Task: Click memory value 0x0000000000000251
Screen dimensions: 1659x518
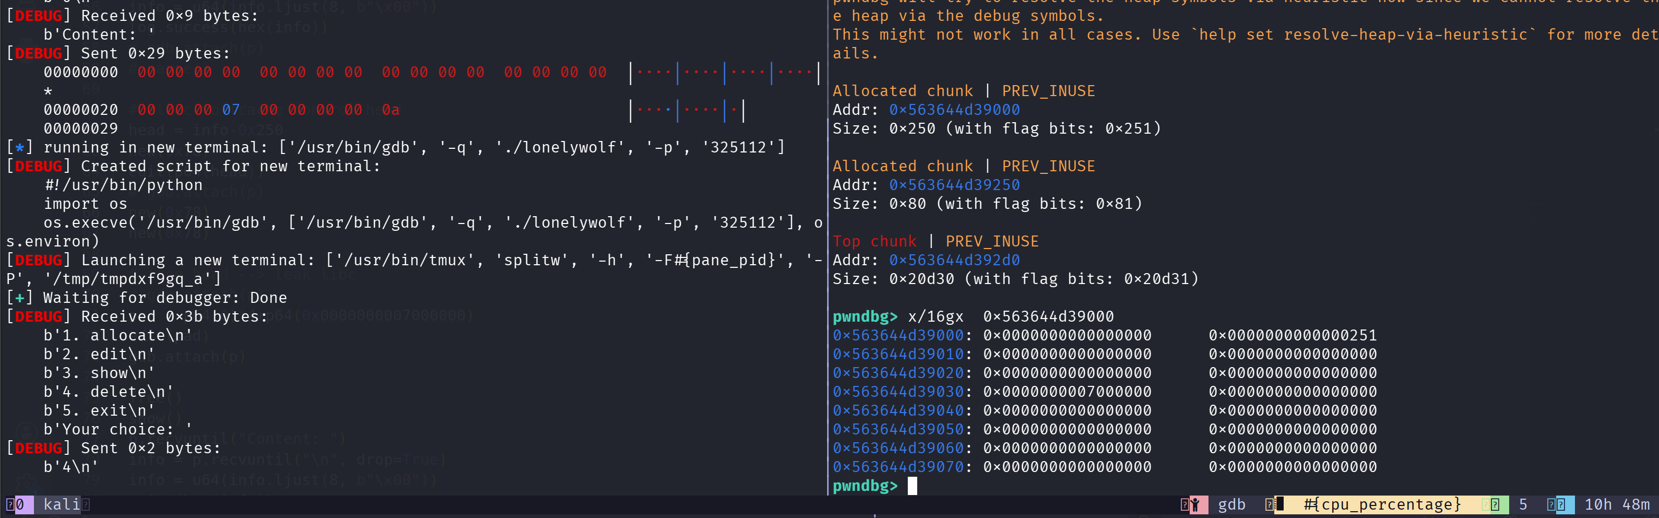Action: click(1293, 335)
